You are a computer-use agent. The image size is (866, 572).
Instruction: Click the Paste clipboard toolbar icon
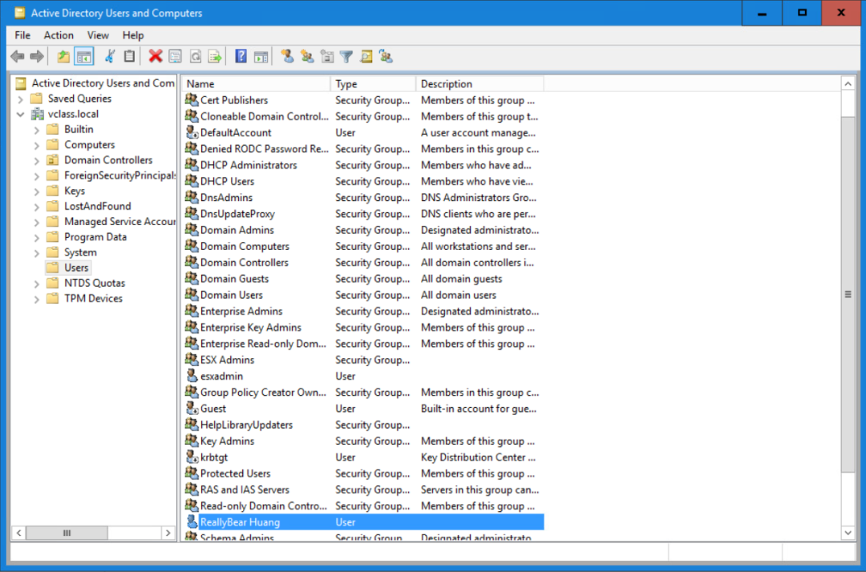129,56
